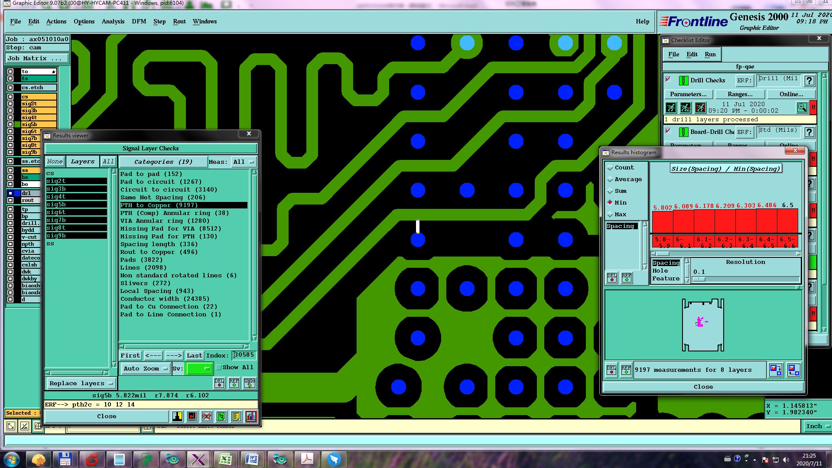Viewport: 832px width, 468px height.
Task: Open the Meas: All dropdown
Action: (x=244, y=162)
